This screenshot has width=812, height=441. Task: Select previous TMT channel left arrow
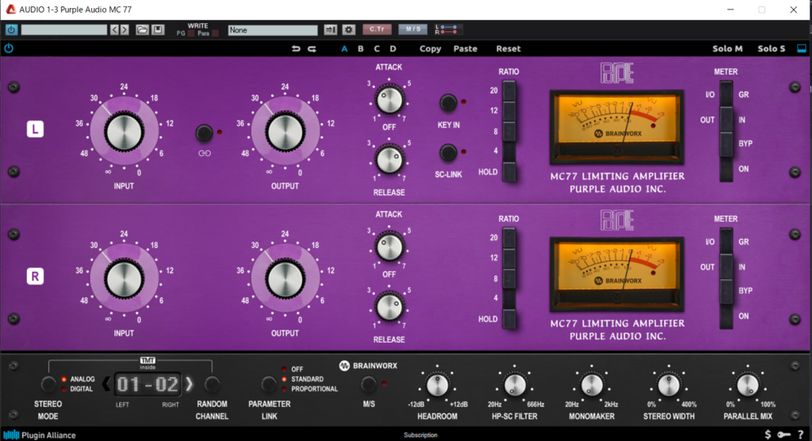click(x=105, y=384)
